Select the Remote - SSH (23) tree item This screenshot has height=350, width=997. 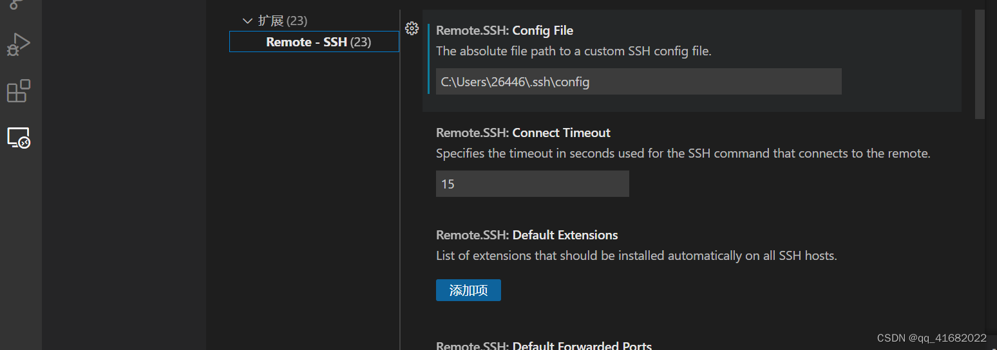tap(314, 42)
